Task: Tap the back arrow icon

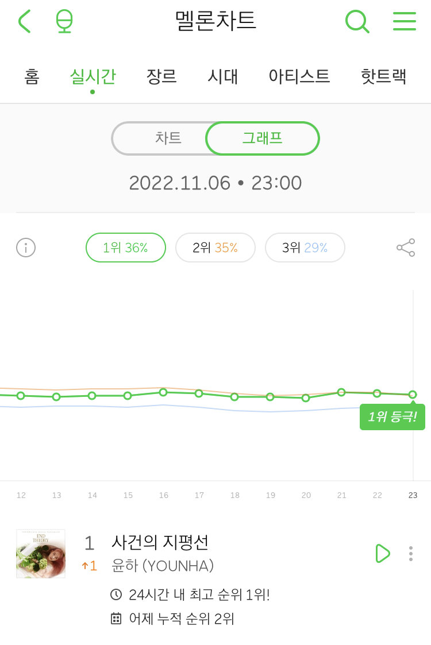Action: [x=25, y=21]
